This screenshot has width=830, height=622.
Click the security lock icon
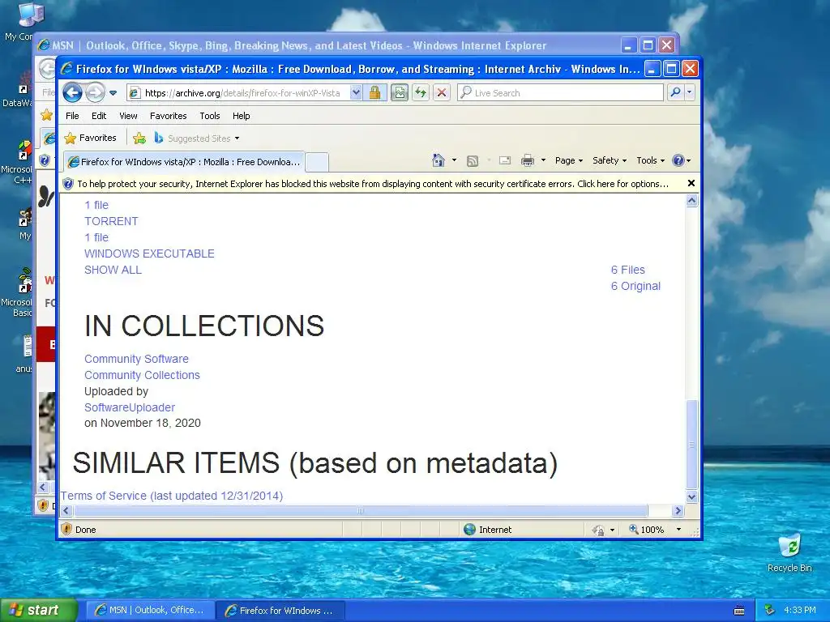tap(374, 93)
